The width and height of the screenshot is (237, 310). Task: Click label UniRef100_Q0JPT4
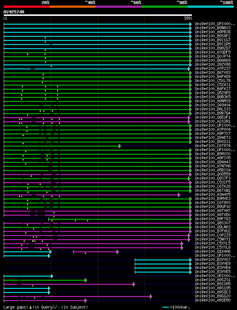point(213,56)
